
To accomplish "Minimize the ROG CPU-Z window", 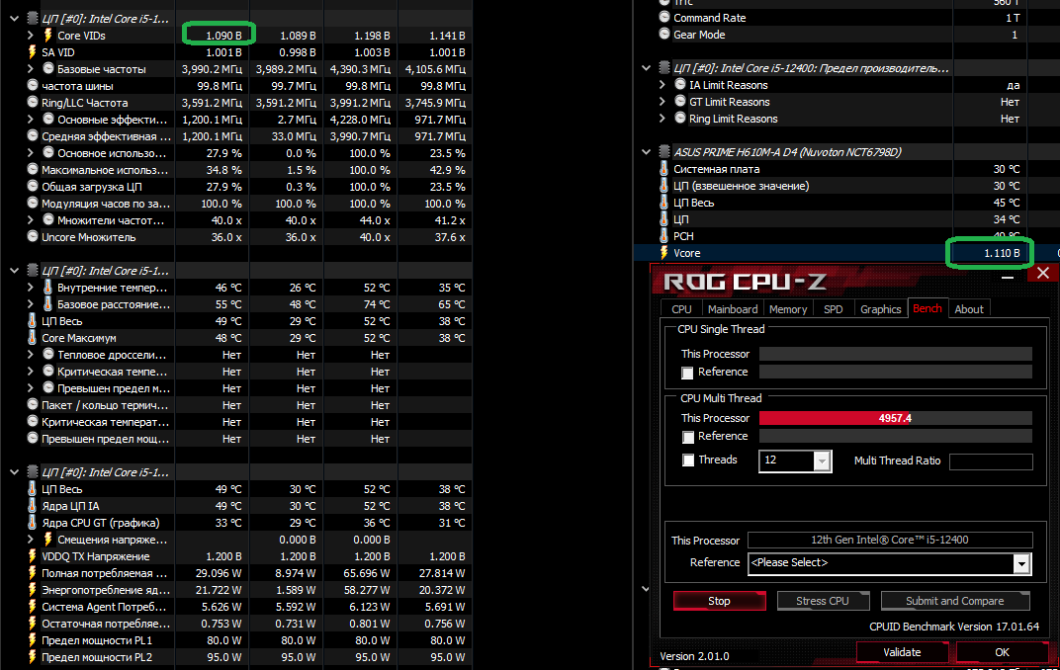I will coord(1008,277).
